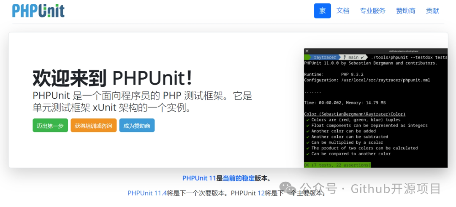Click terminal window menu icon in title bar
This screenshot has height=207, width=456.
pos(307,51)
